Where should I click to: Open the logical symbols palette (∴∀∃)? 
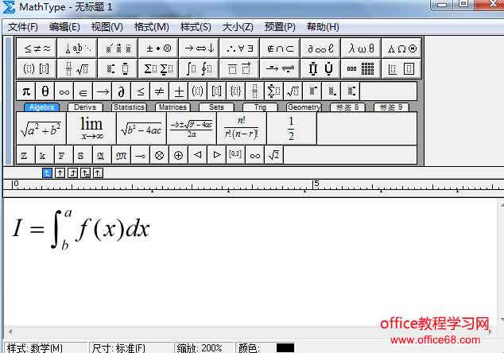coord(239,48)
